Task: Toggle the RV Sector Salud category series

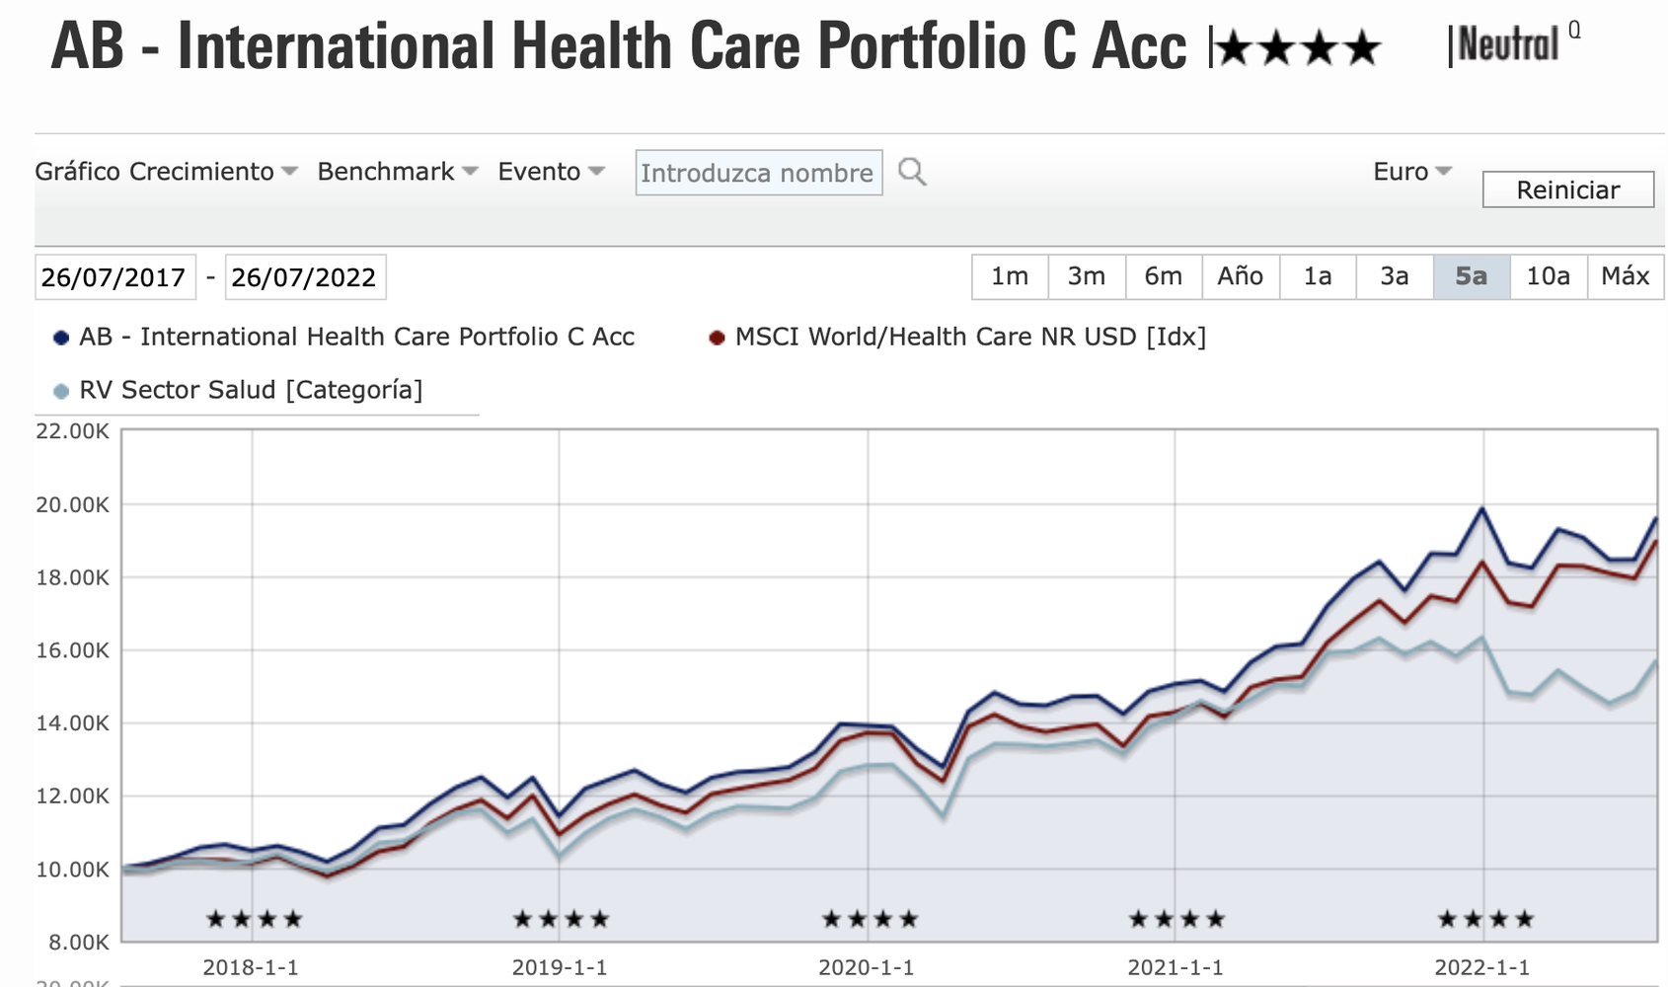Action: point(239,391)
